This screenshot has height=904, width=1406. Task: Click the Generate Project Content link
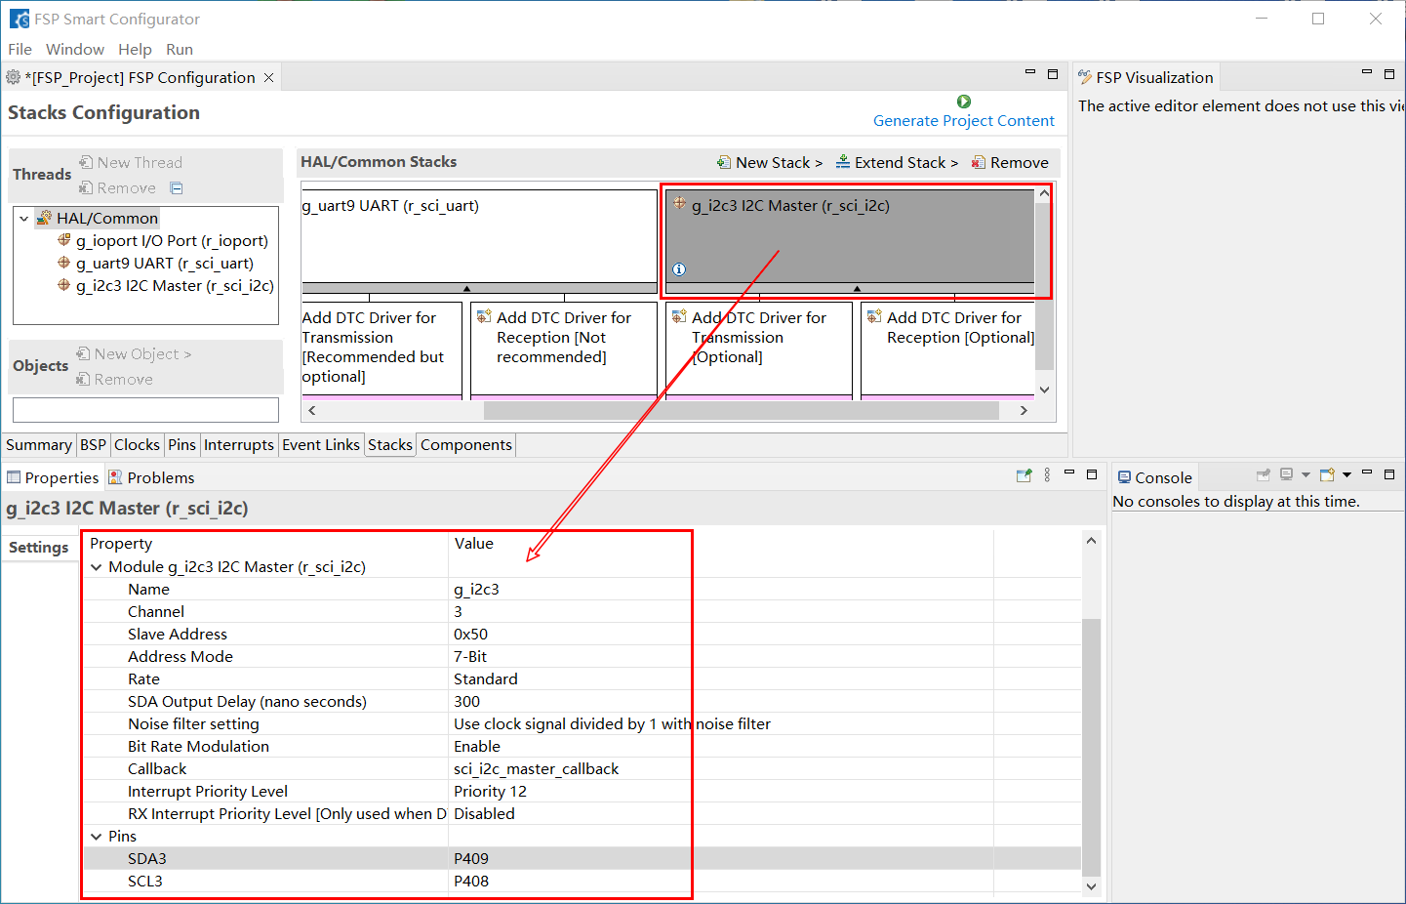pos(964,120)
